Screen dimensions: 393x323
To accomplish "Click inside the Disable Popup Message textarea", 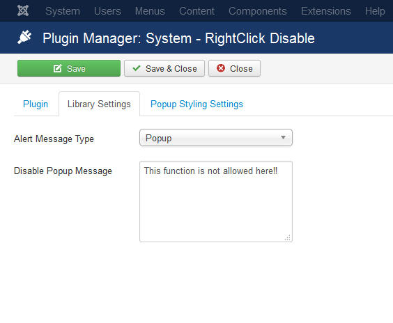I will pyautogui.click(x=216, y=202).
